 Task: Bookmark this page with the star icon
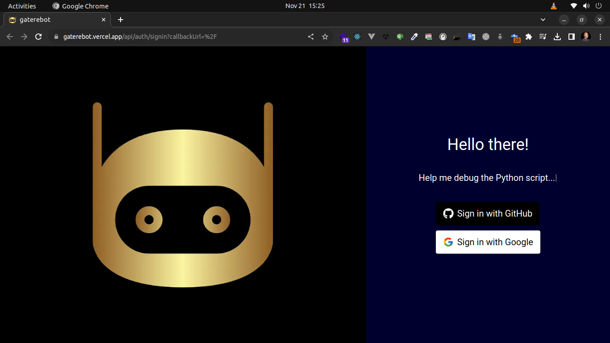tap(325, 37)
